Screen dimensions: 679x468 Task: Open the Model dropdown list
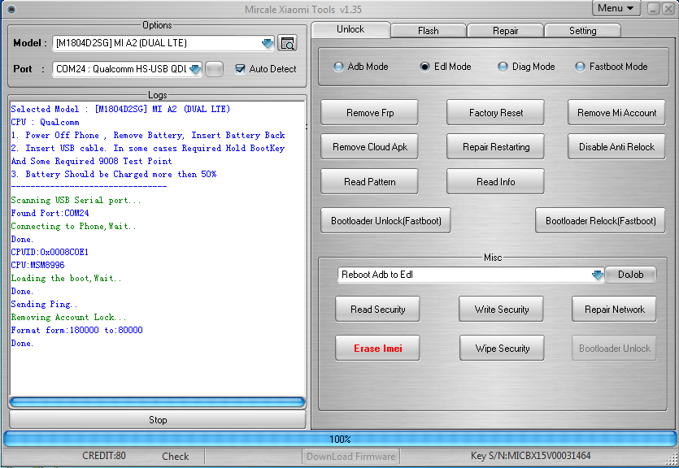[x=268, y=43]
